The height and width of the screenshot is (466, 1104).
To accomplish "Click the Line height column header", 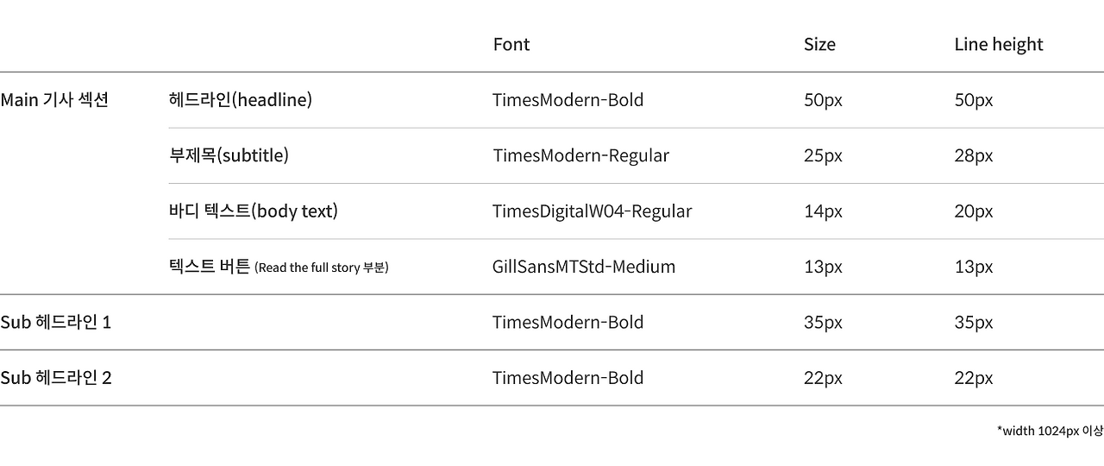I will (999, 45).
